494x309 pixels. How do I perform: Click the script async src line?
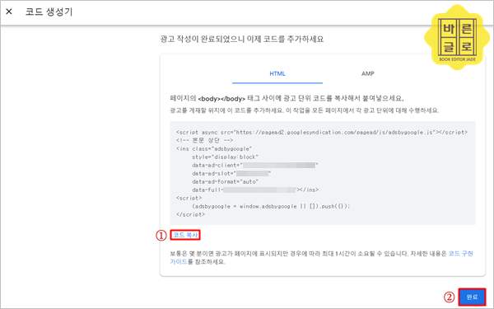click(322, 132)
